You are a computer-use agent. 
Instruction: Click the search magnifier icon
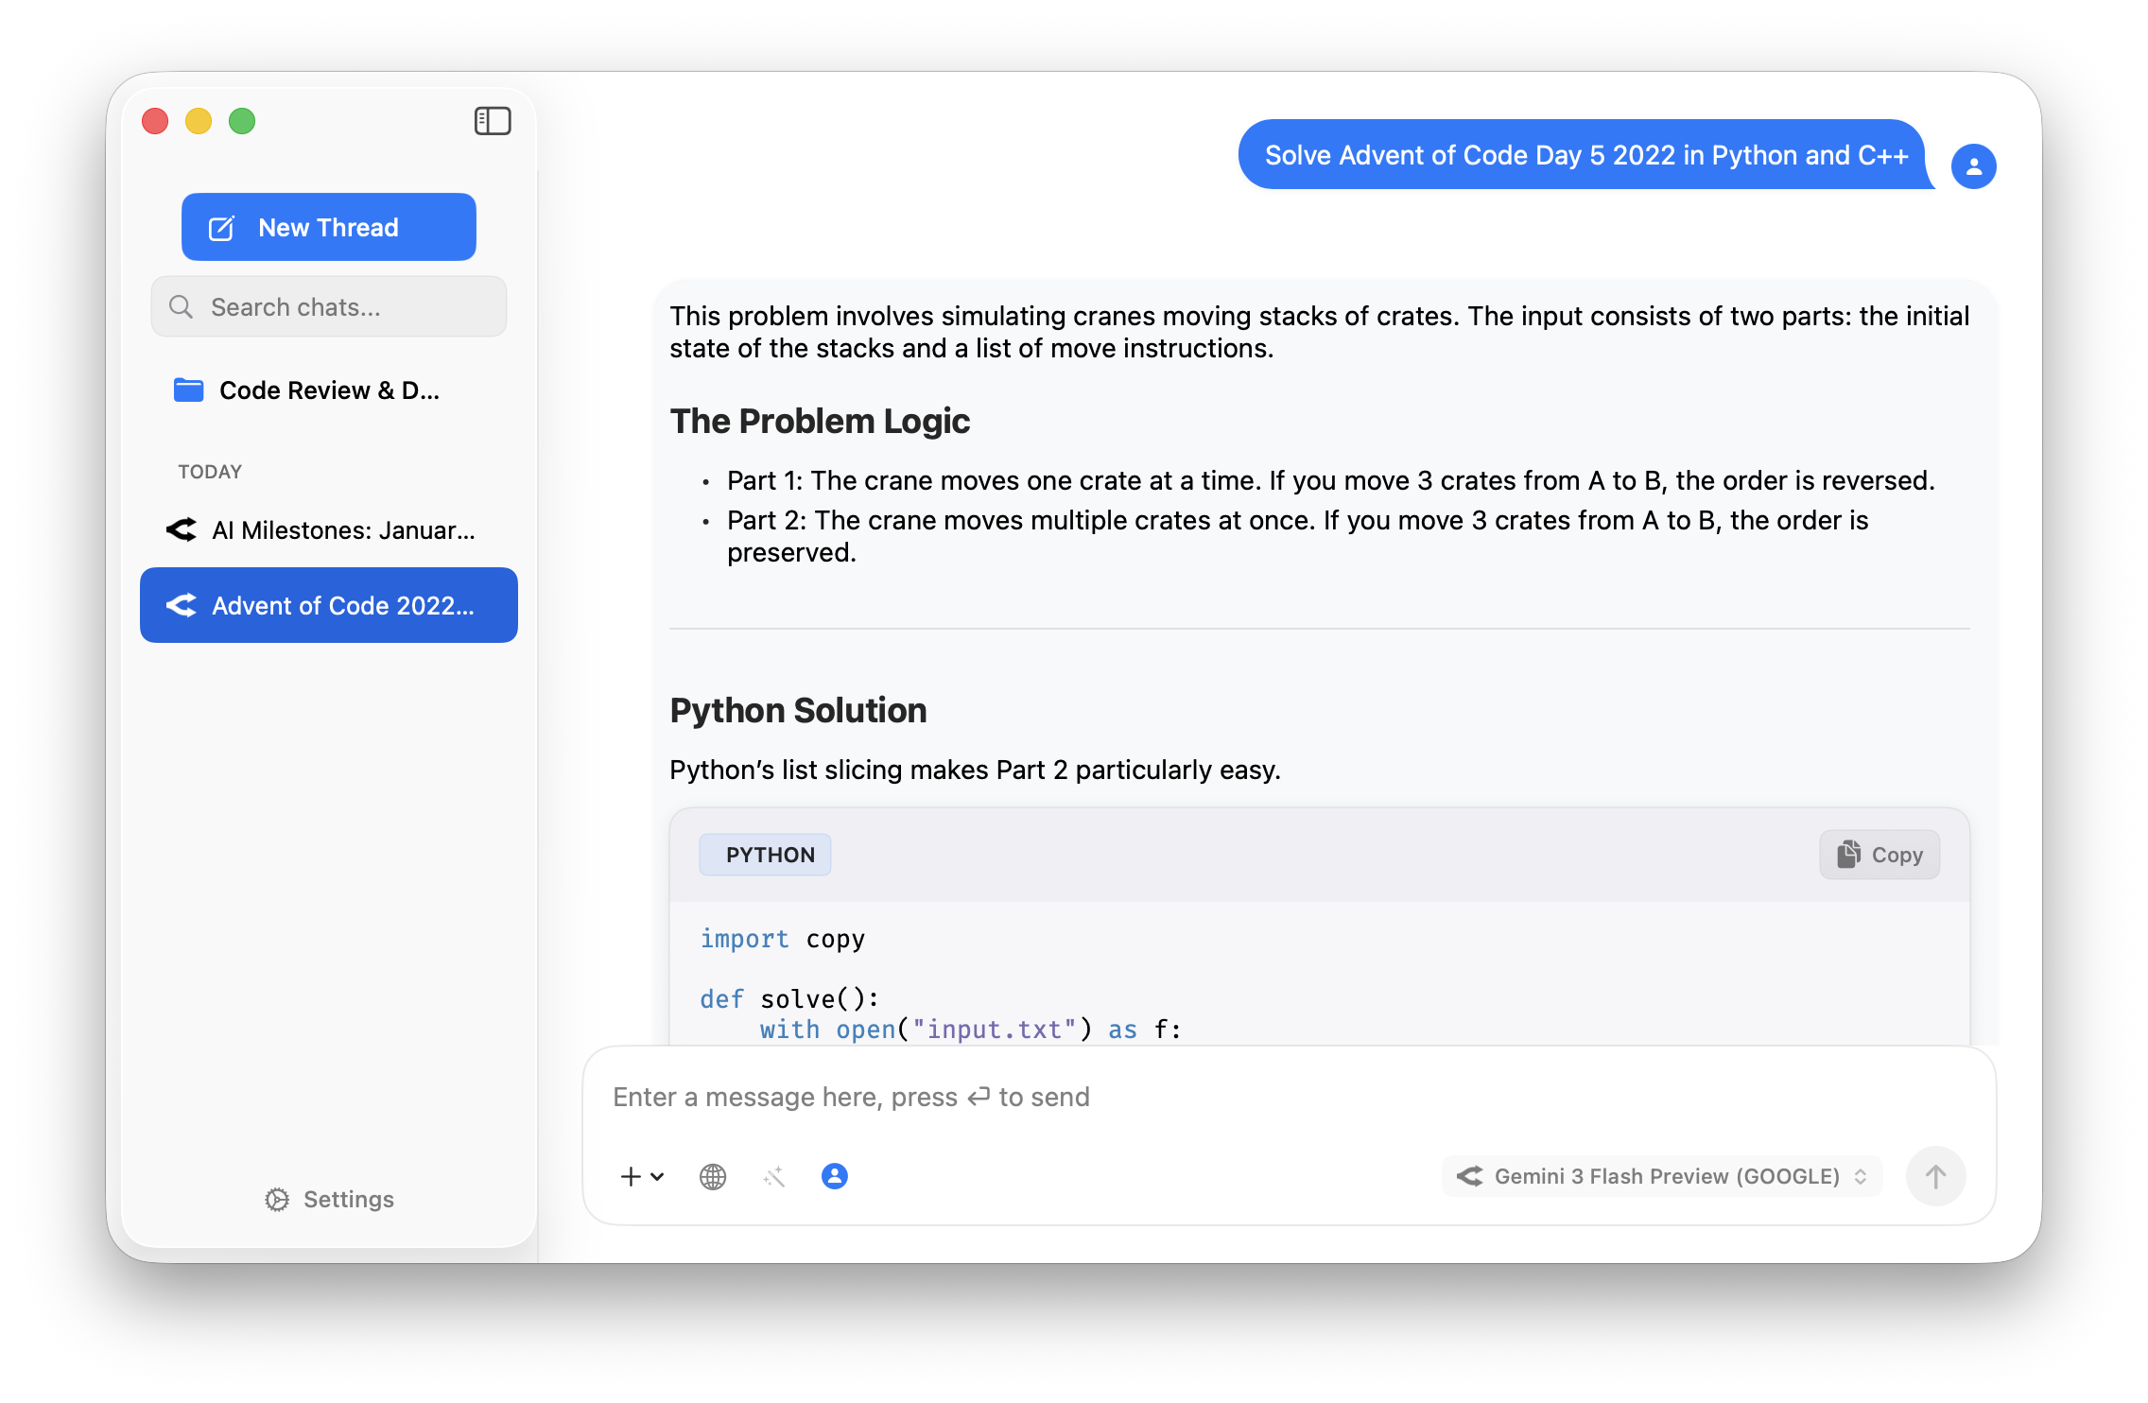[181, 307]
